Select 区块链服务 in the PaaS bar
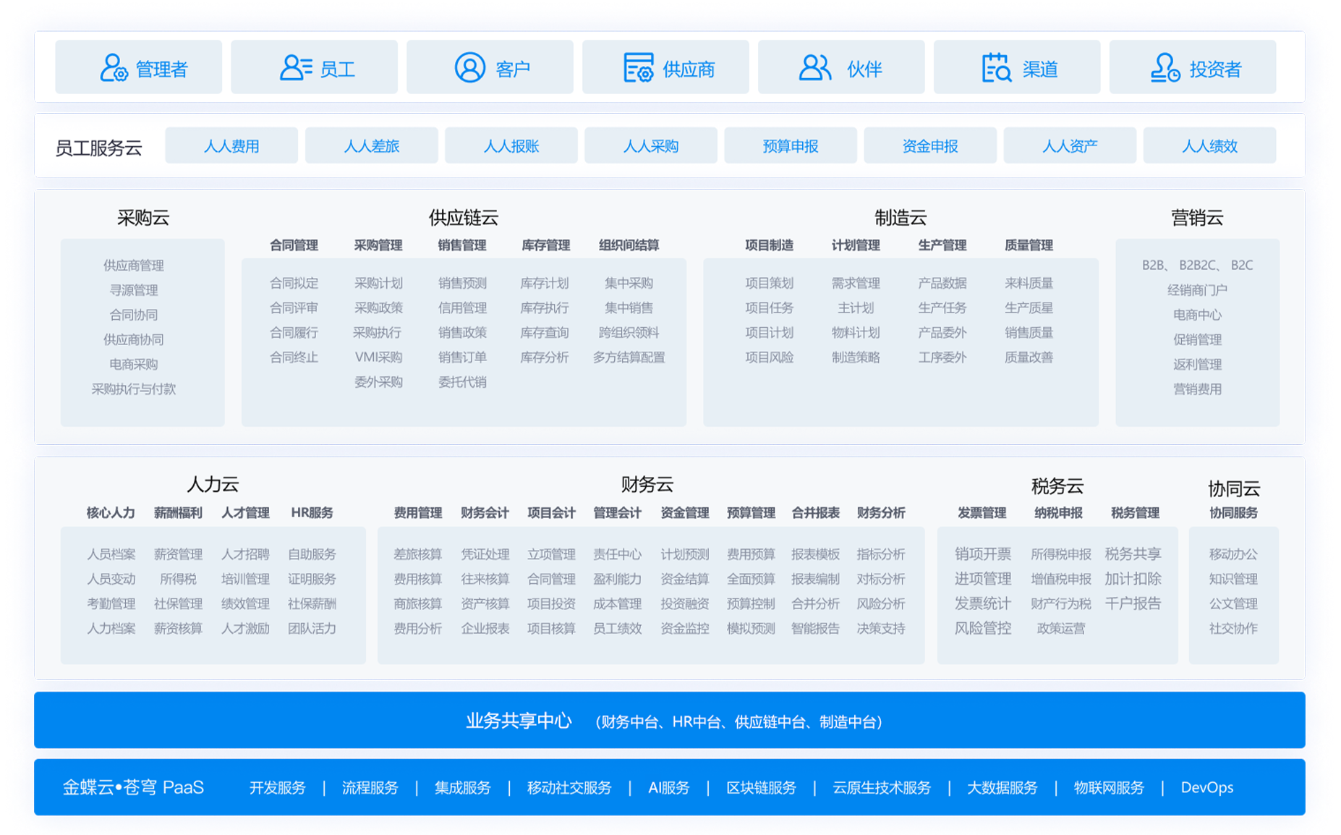This screenshot has height=835, width=1341. [x=761, y=787]
